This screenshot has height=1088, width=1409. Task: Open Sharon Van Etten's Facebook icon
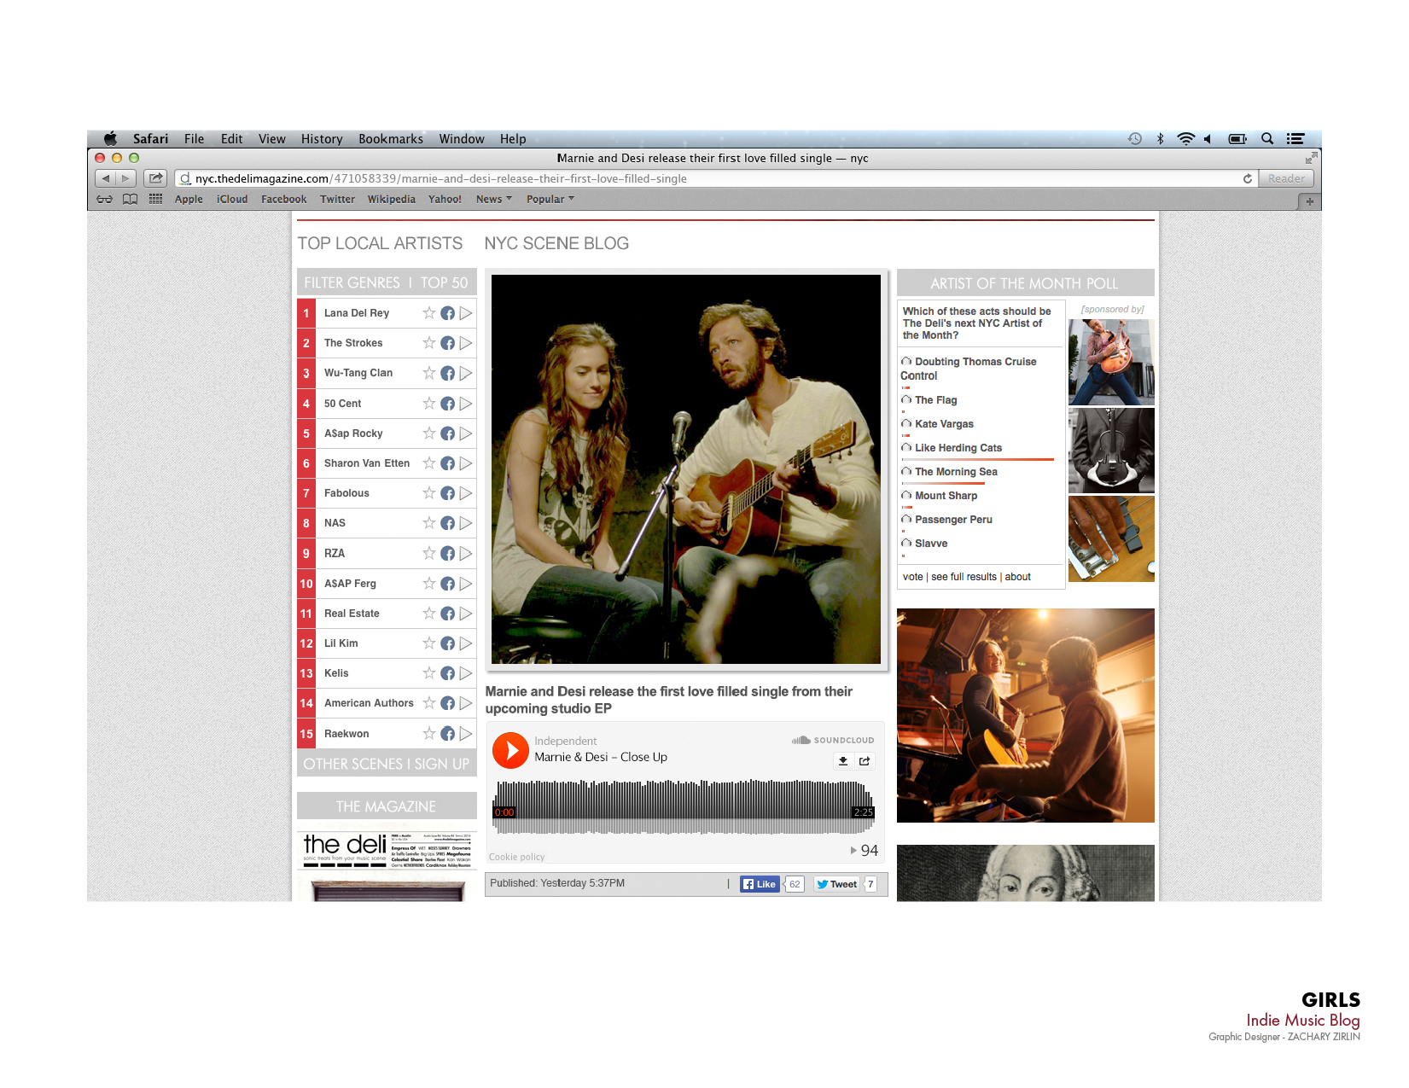447,463
